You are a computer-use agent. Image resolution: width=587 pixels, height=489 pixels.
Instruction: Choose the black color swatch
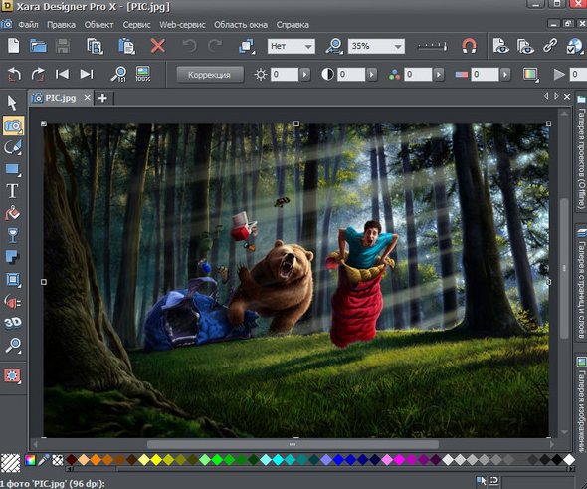[x=557, y=460]
